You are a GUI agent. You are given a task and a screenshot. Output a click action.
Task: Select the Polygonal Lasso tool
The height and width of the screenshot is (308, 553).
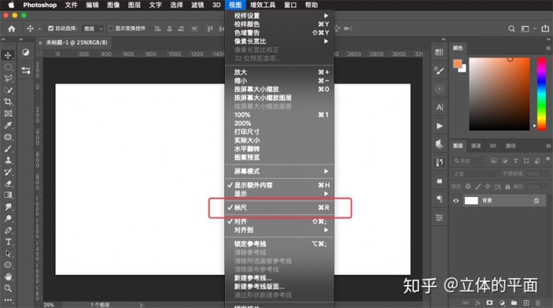click(x=8, y=78)
